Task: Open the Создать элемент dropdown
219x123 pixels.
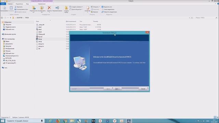Action: pyautogui.click(x=76, y=7)
